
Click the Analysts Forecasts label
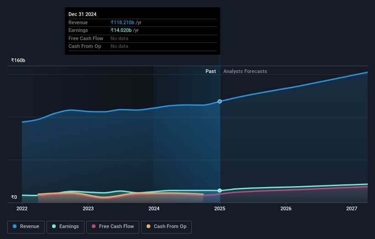pyautogui.click(x=245, y=72)
